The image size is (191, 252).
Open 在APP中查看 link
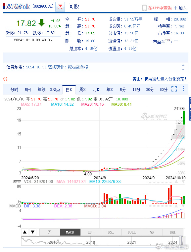click(160, 8)
